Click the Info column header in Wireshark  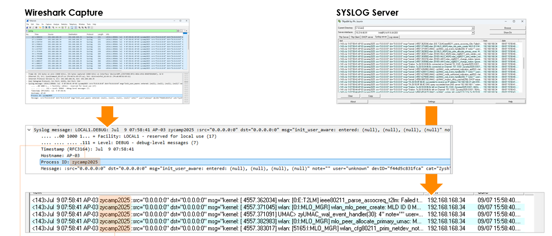pos(107,34)
